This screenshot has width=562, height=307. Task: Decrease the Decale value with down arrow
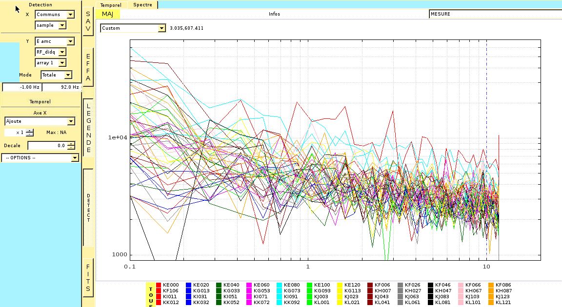pos(71,148)
